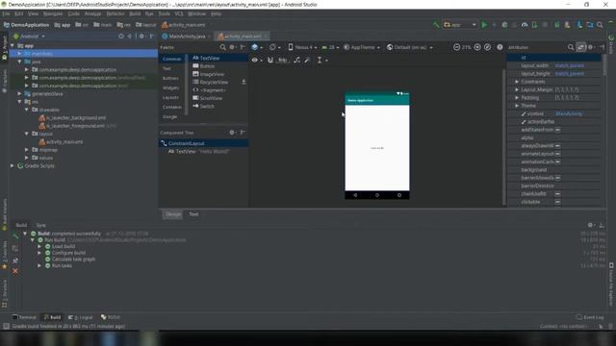This screenshot has height=346, width=616.
Task: Click Collapse All icon in the Project panel
Action: click(x=130, y=37)
